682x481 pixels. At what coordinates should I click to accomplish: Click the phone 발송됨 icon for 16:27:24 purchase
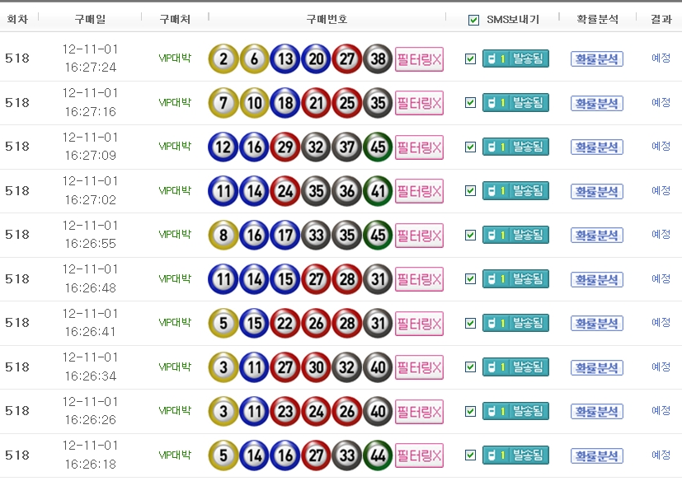click(515, 58)
